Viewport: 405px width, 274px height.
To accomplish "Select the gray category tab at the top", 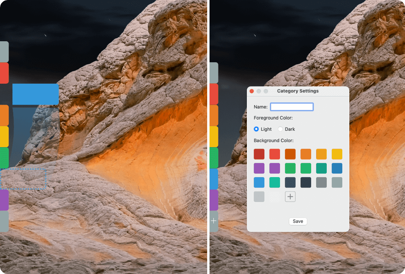I will coord(4,51).
